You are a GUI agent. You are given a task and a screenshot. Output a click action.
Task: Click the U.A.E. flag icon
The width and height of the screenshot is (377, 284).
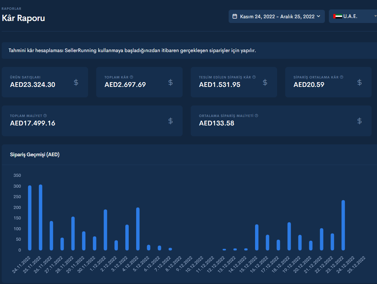(338, 16)
